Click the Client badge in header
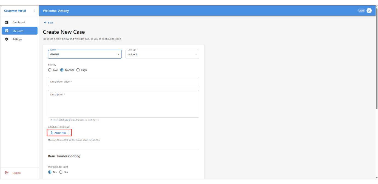The width and height of the screenshot is (378, 184). coord(361,11)
